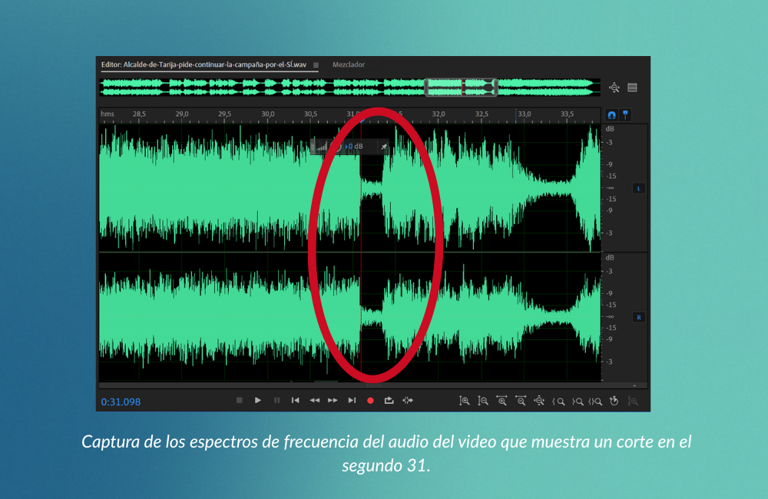Click the red Record button
This screenshot has width=768, height=499.
pos(370,400)
